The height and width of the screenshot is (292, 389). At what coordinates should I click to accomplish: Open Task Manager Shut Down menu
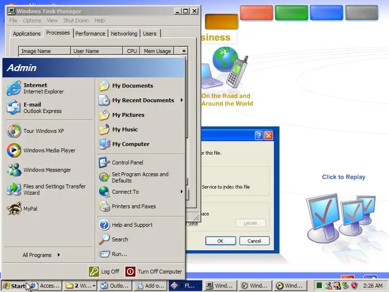click(76, 20)
